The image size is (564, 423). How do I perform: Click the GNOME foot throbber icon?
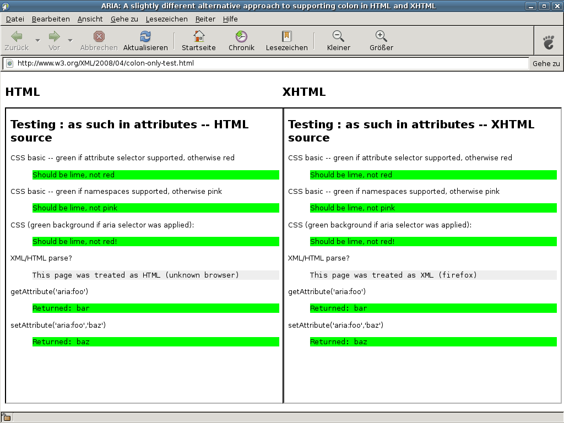point(549,42)
